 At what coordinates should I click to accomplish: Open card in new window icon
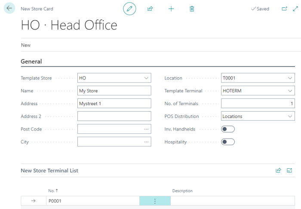[284, 9]
